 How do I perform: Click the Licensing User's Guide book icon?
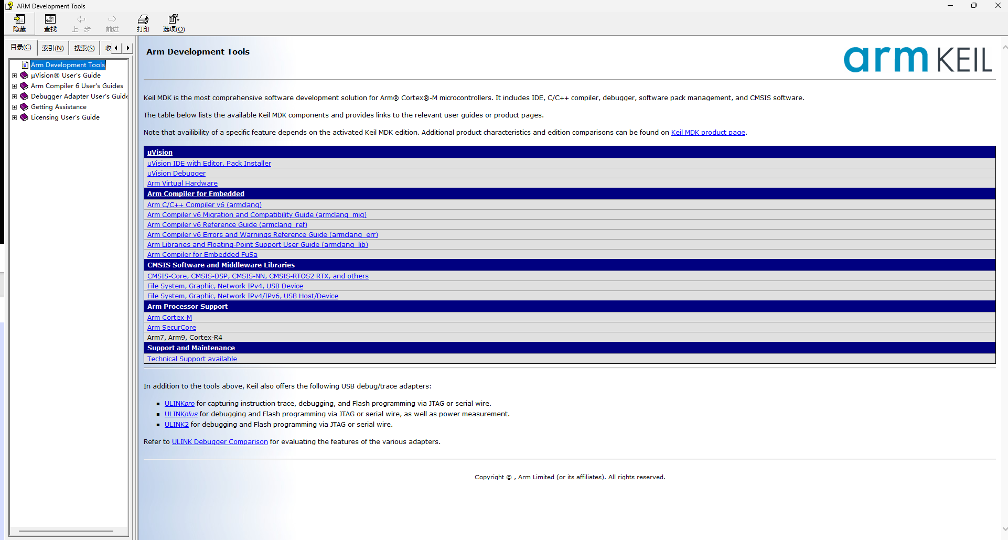[x=24, y=117]
